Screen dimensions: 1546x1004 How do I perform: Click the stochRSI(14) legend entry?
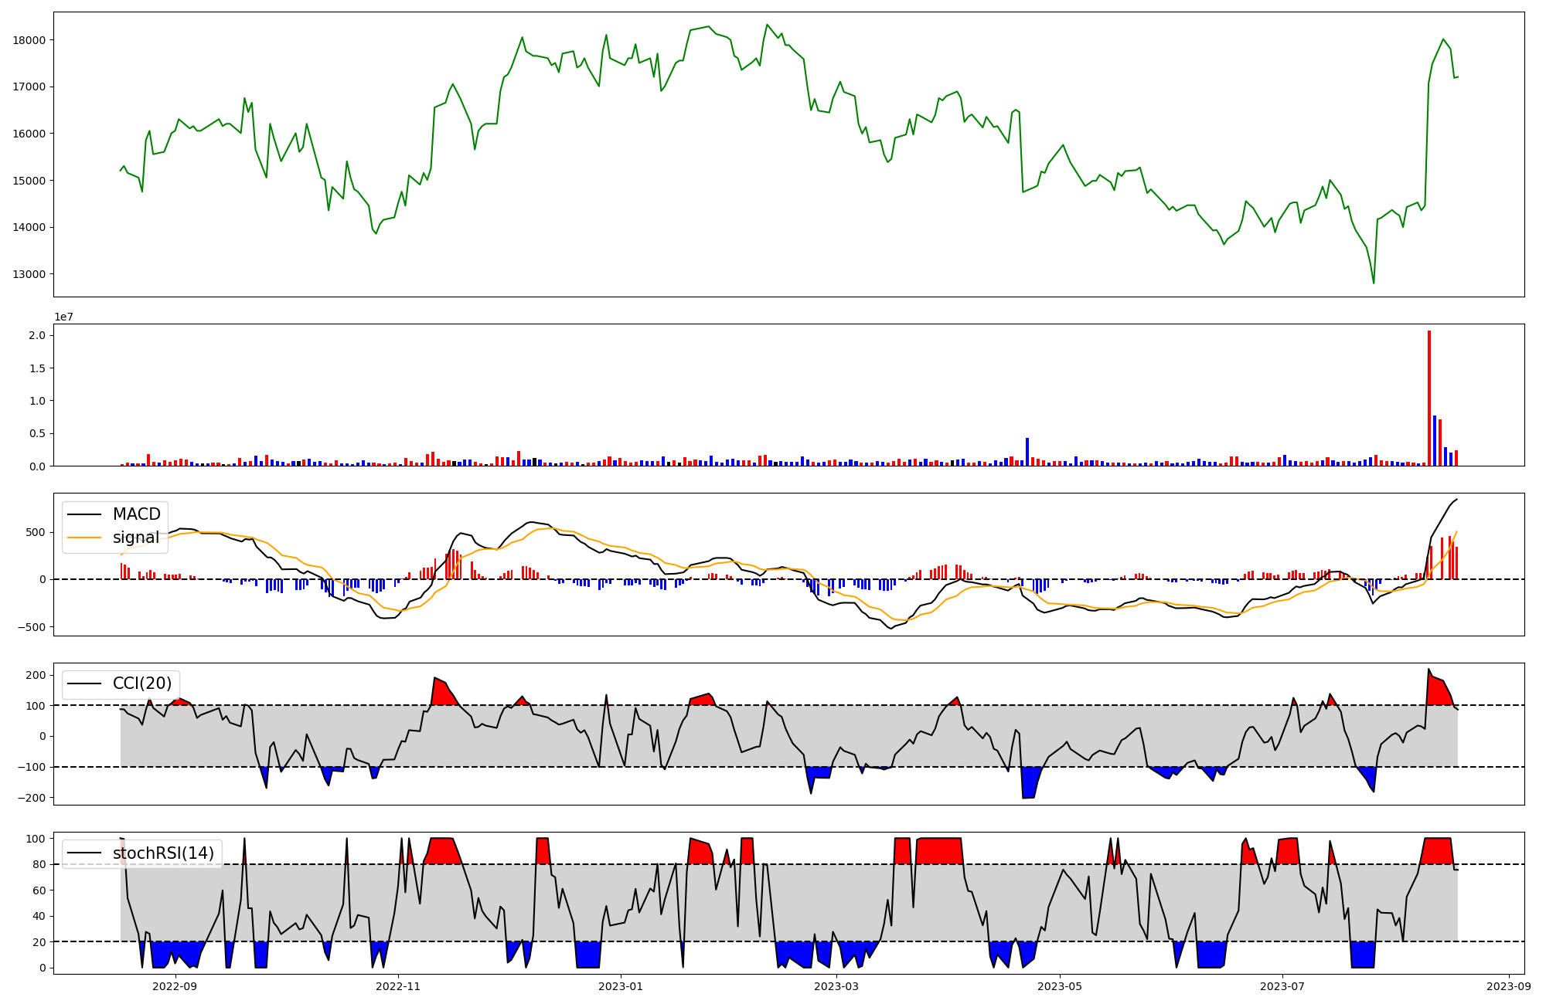(x=162, y=853)
